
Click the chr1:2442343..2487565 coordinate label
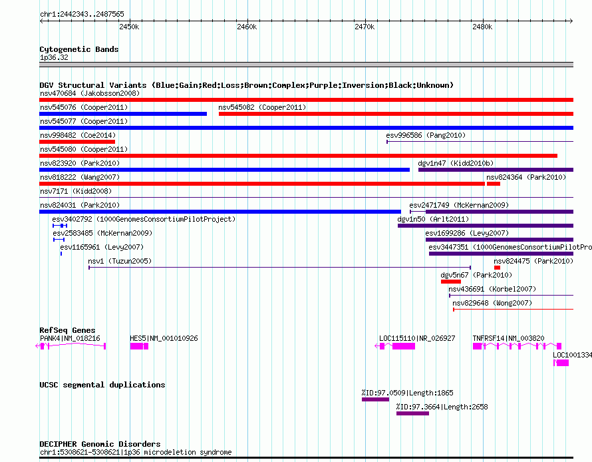[82, 14]
